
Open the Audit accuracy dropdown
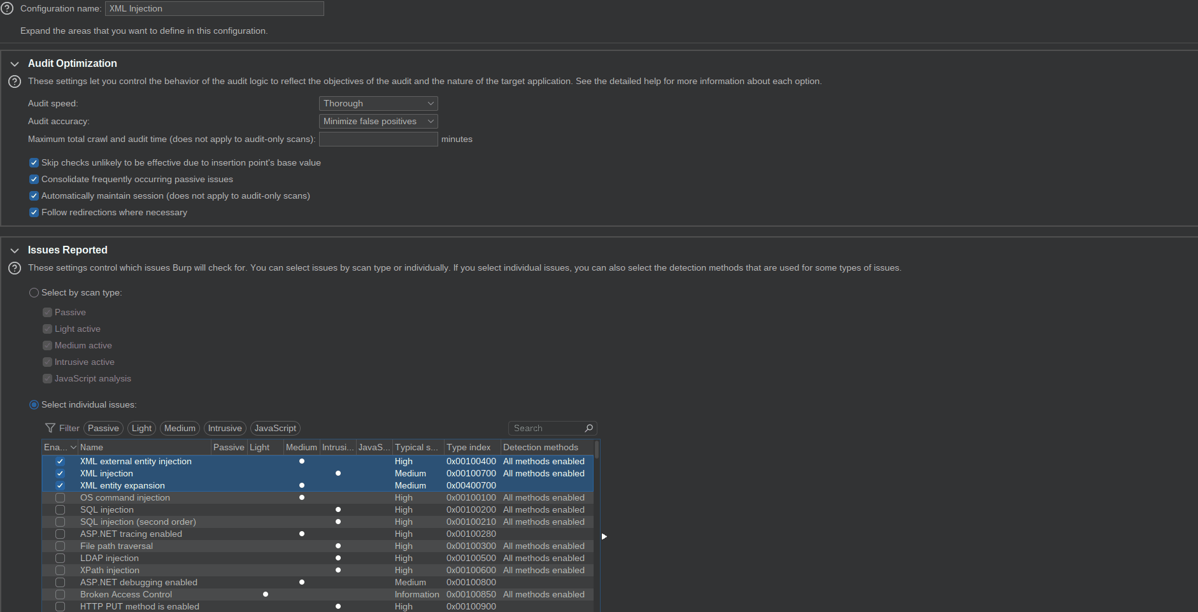pyautogui.click(x=378, y=121)
